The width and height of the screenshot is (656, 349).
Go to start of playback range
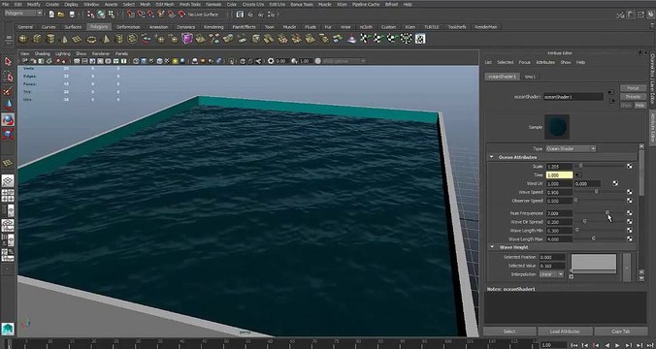tap(574, 345)
